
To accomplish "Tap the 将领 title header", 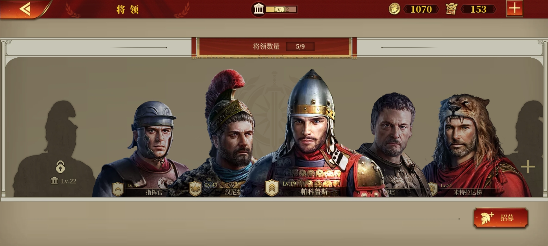I will pyautogui.click(x=127, y=9).
